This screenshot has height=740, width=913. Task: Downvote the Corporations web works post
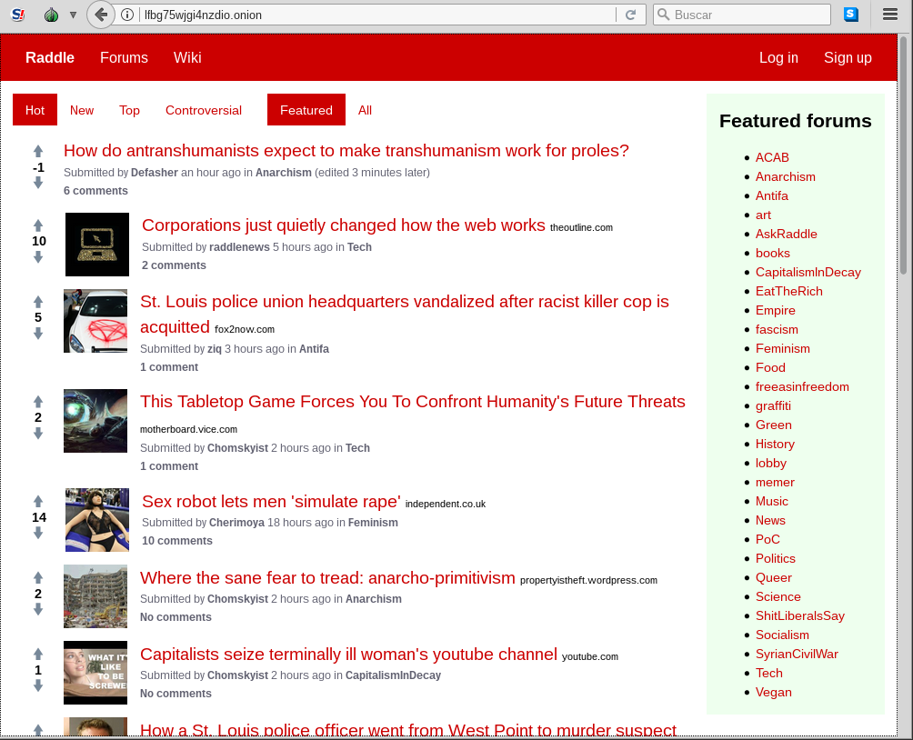pos(38,257)
